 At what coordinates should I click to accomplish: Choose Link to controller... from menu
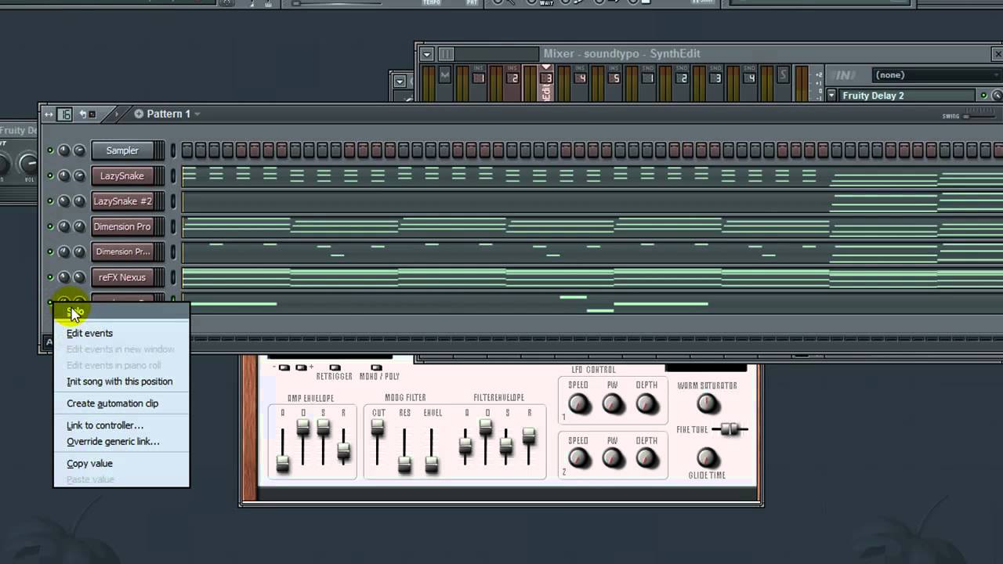105,425
